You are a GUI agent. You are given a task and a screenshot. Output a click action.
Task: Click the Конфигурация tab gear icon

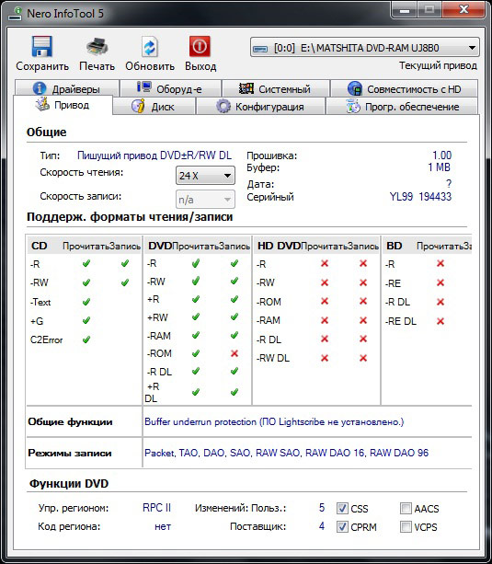pyautogui.click(x=223, y=107)
